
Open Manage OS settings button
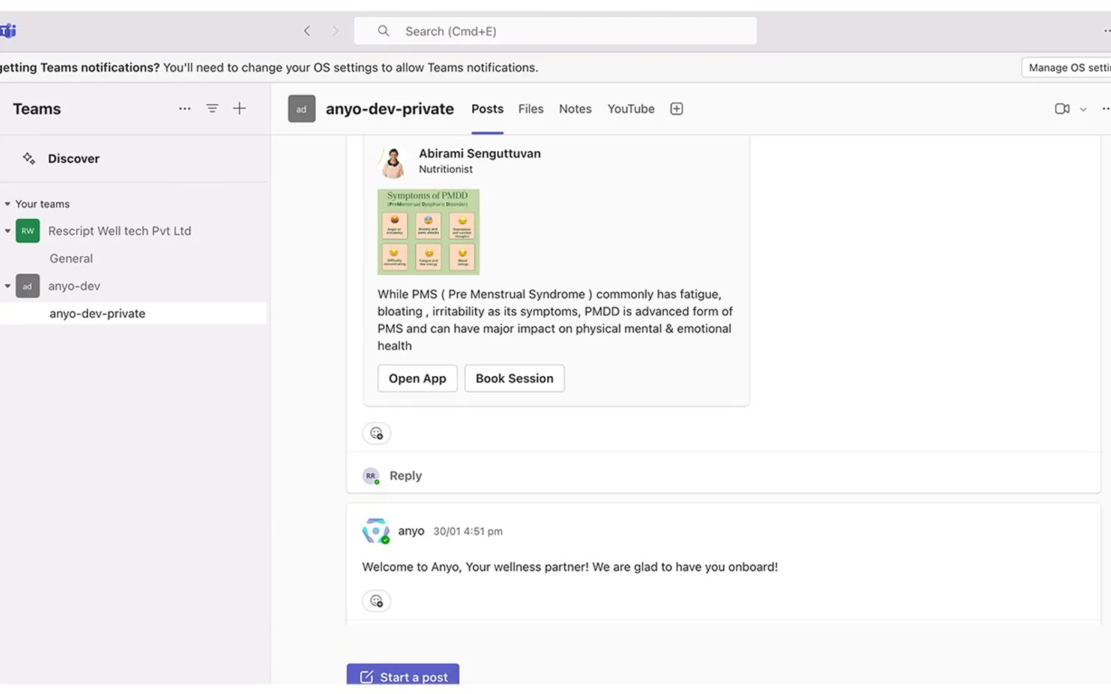point(1068,67)
